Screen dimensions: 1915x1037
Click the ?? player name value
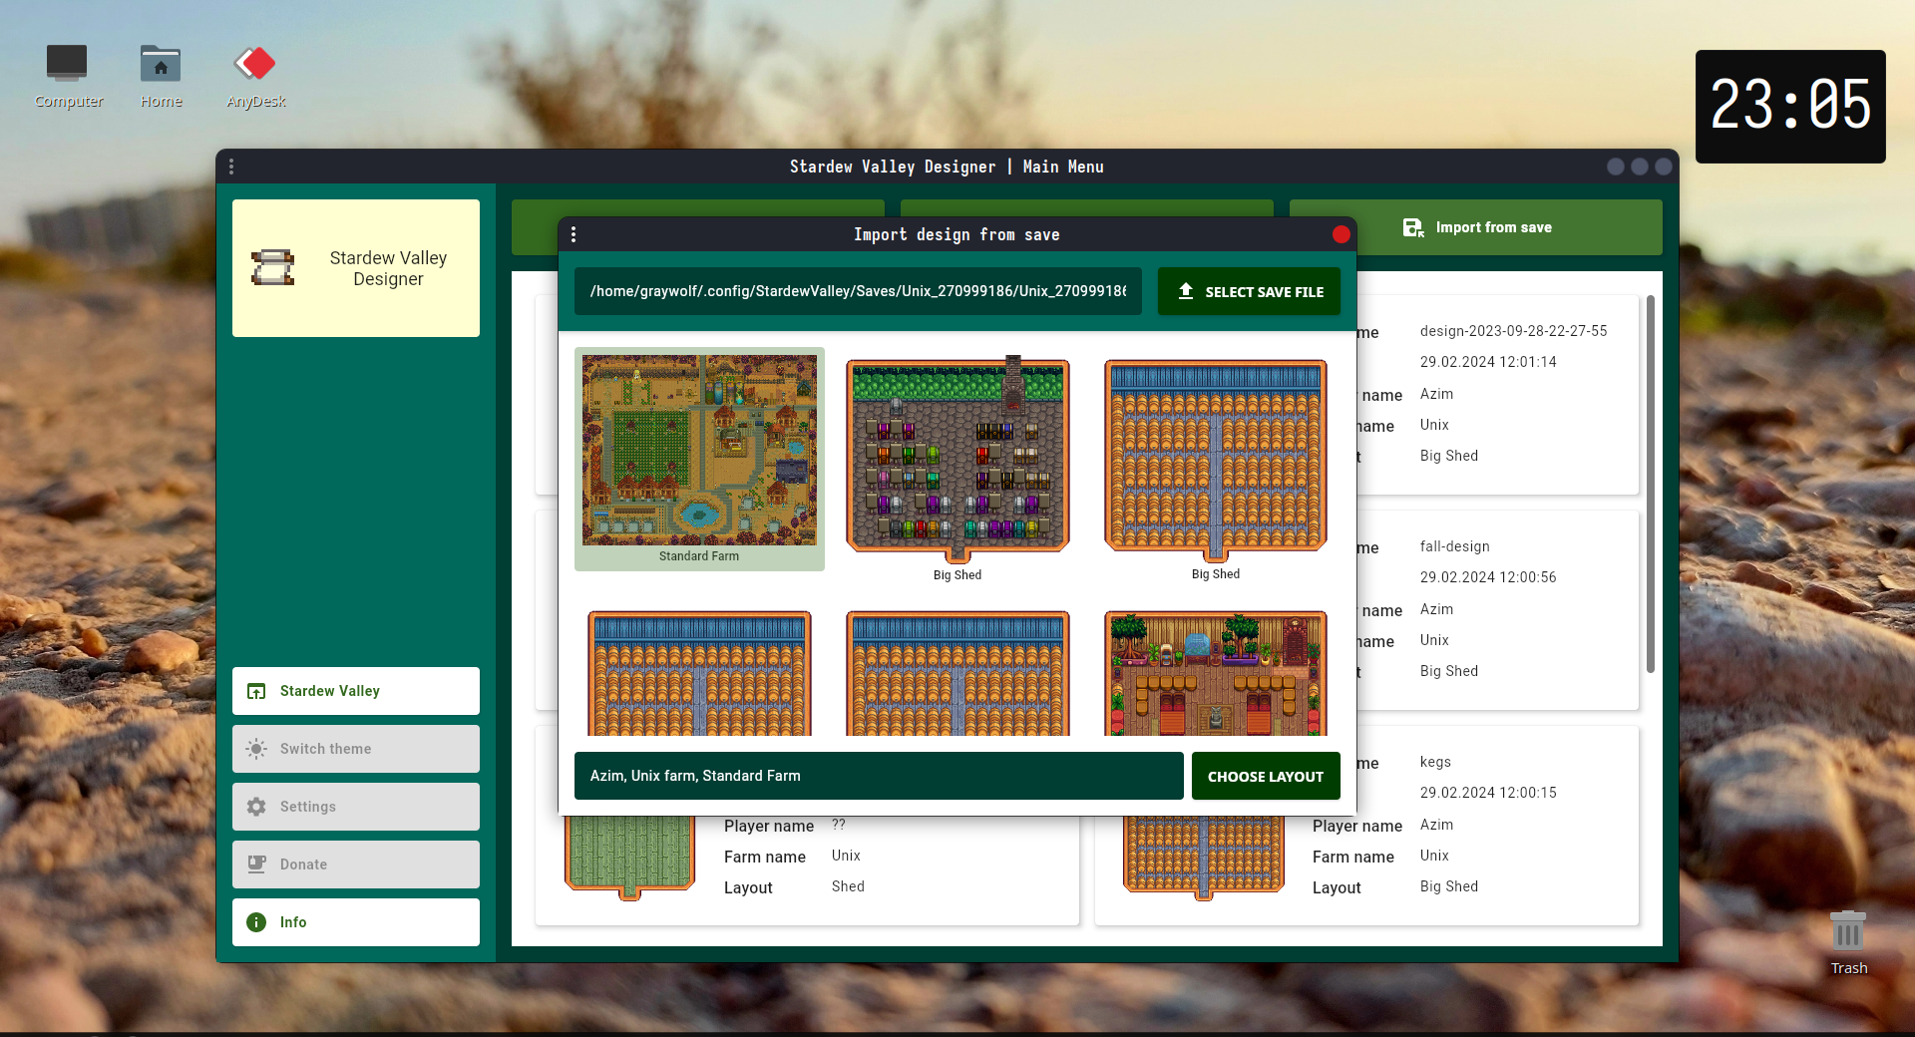[839, 825]
